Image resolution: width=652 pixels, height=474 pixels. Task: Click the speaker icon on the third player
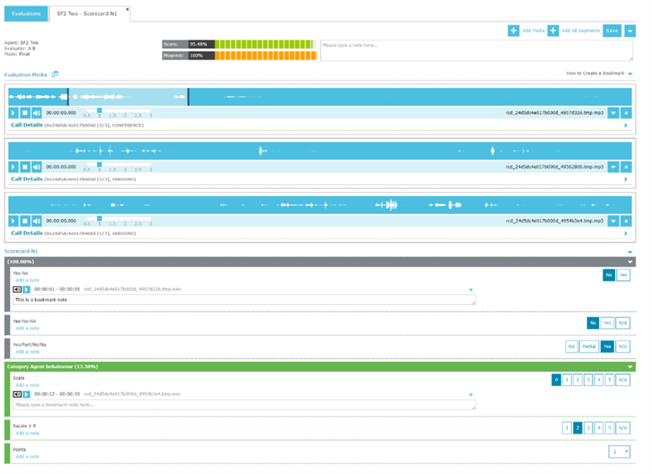click(37, 221)
